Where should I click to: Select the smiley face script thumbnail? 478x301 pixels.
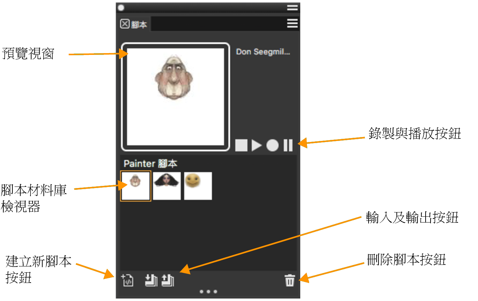[198, 186]
